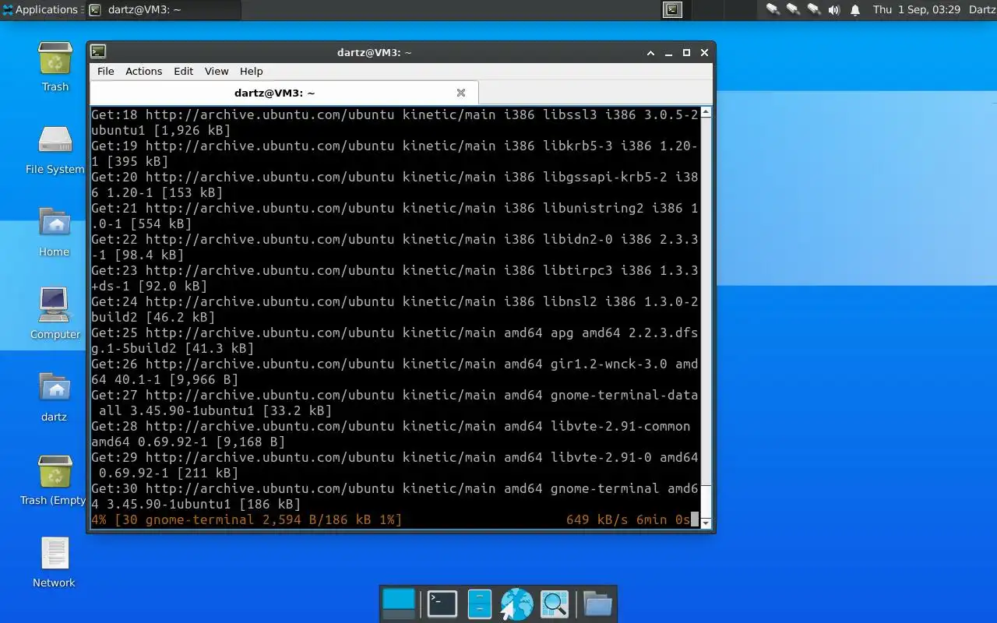Open the folder icon in the dock

coord(597,604)
